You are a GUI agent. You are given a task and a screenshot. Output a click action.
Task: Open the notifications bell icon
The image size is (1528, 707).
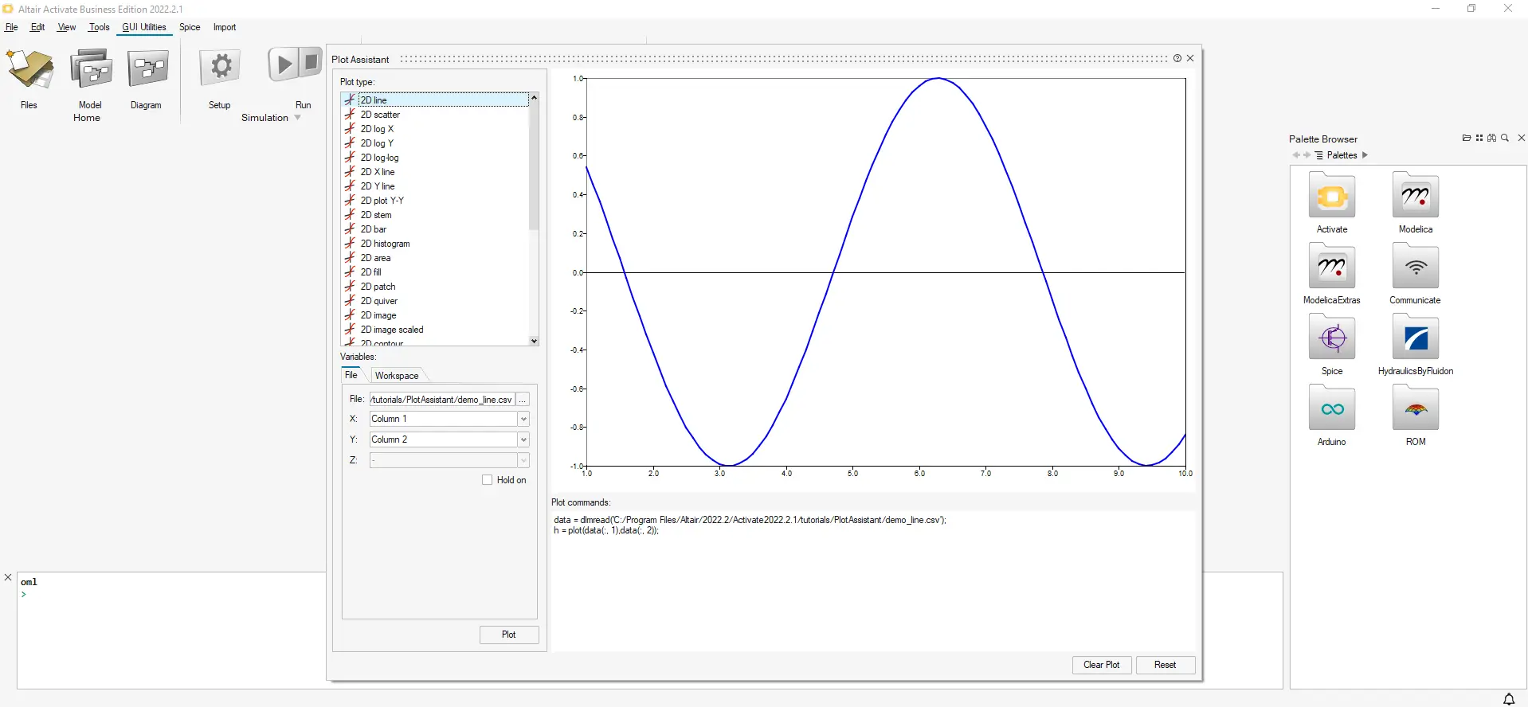1509,698
